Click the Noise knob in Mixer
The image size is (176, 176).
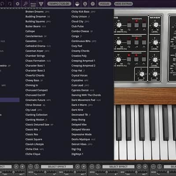[x=155, y=74]
